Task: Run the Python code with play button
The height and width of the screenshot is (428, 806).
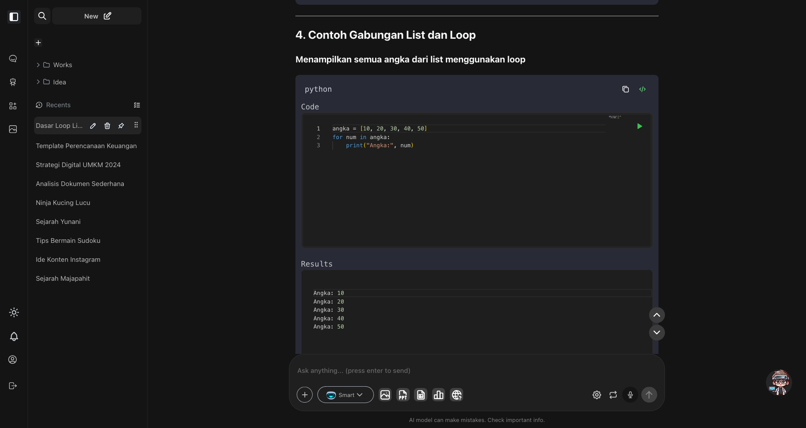Action: pos(640,126)
